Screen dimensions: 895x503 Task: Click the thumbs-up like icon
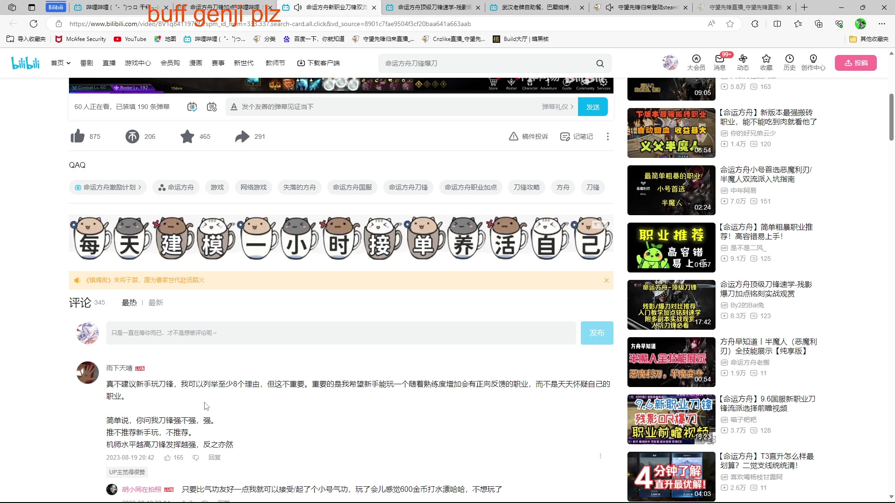77,136
